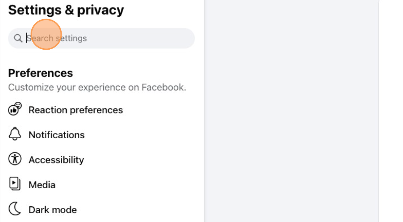Select the Dark mode crescent moon icon
This screenshot has width=403, height=222.
point(15,209)
